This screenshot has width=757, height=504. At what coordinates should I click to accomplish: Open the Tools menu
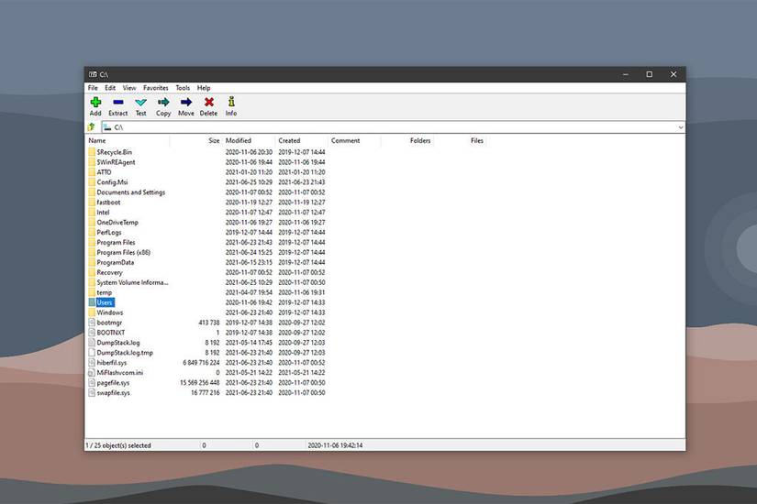[183, 88]
